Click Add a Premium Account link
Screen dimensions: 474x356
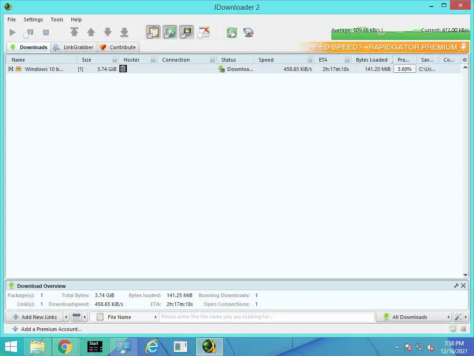[x=47, y=329]
